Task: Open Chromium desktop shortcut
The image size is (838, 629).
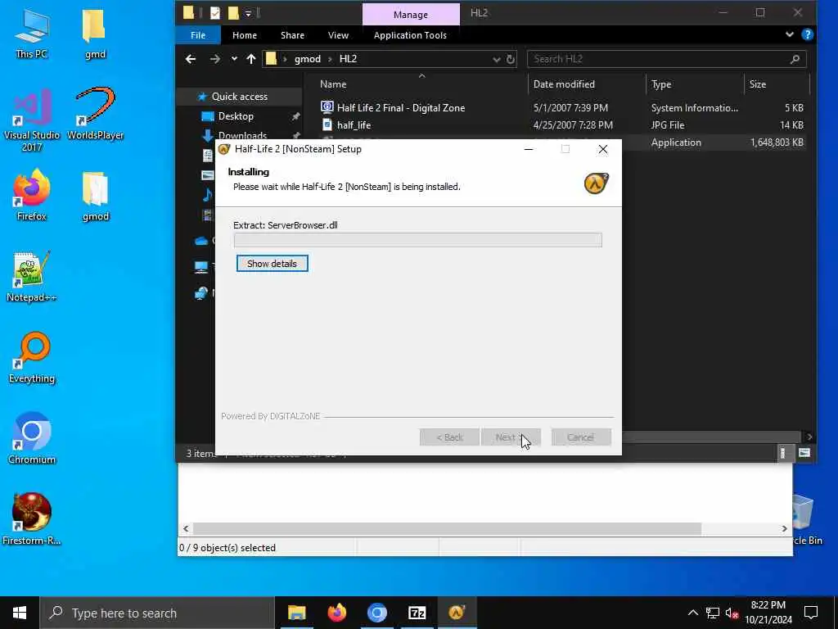Action: [32, 438]
